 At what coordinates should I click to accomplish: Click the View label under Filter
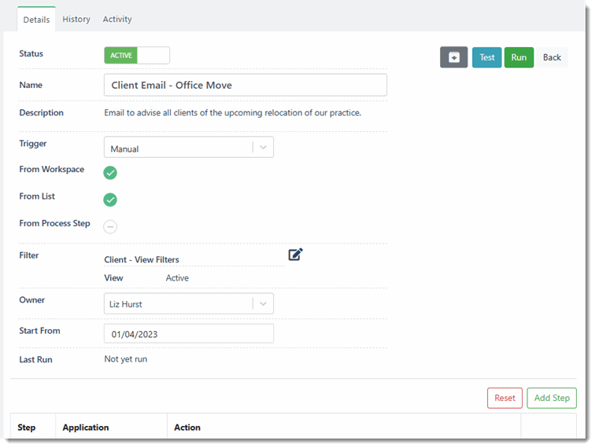point(113,277)
